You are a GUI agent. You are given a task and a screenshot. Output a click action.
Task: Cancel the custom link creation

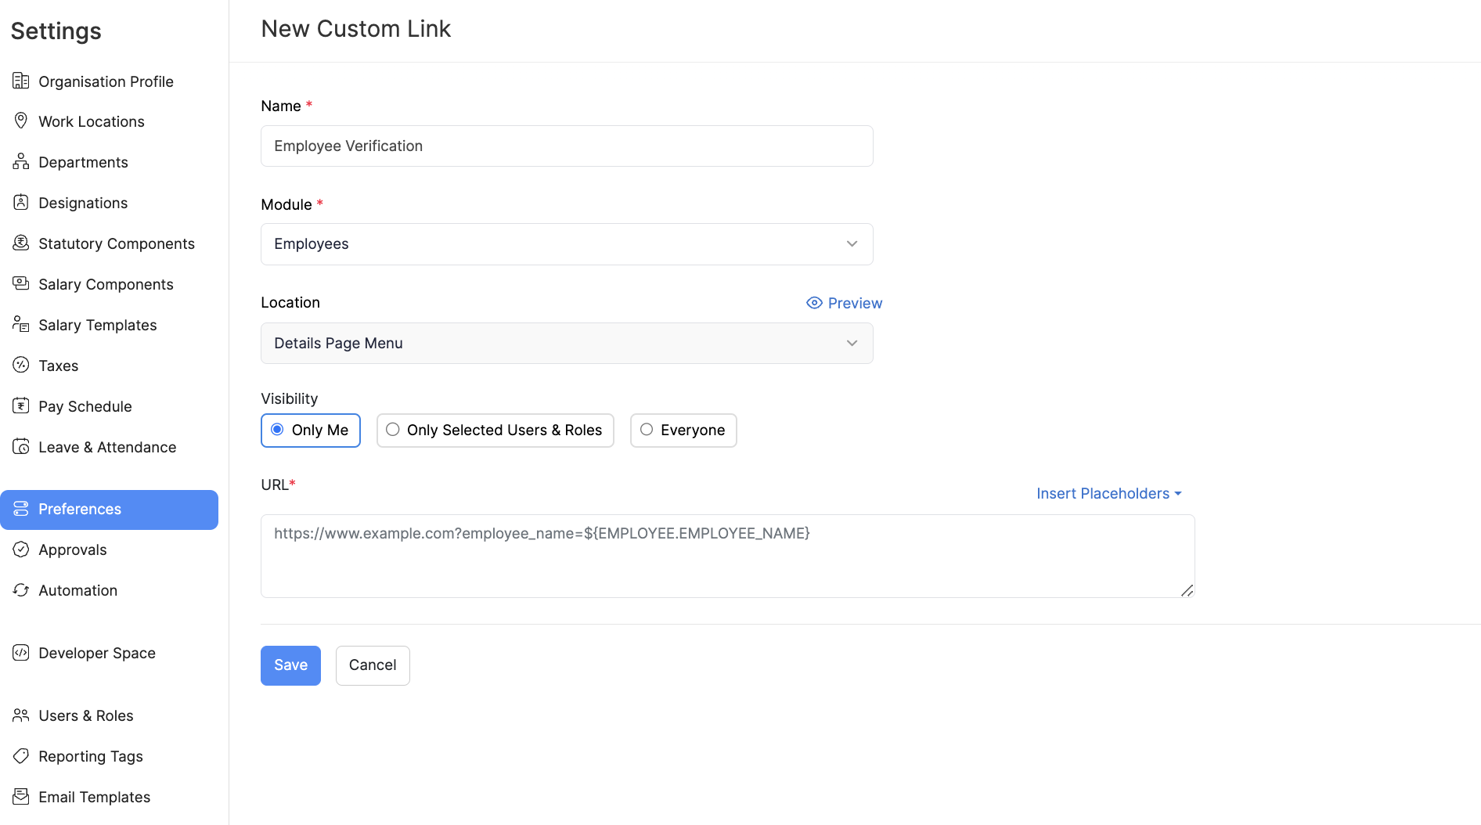click(373, 665)
